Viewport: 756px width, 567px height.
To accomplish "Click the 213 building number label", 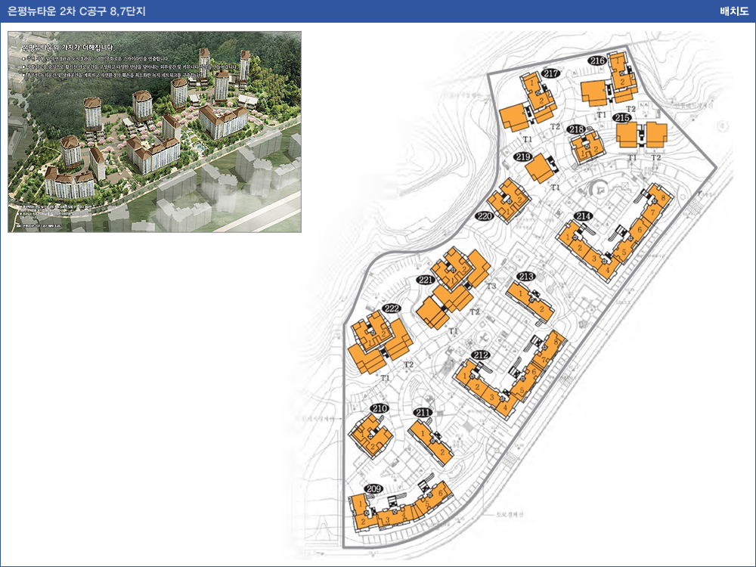I will (x=526, y=276).
